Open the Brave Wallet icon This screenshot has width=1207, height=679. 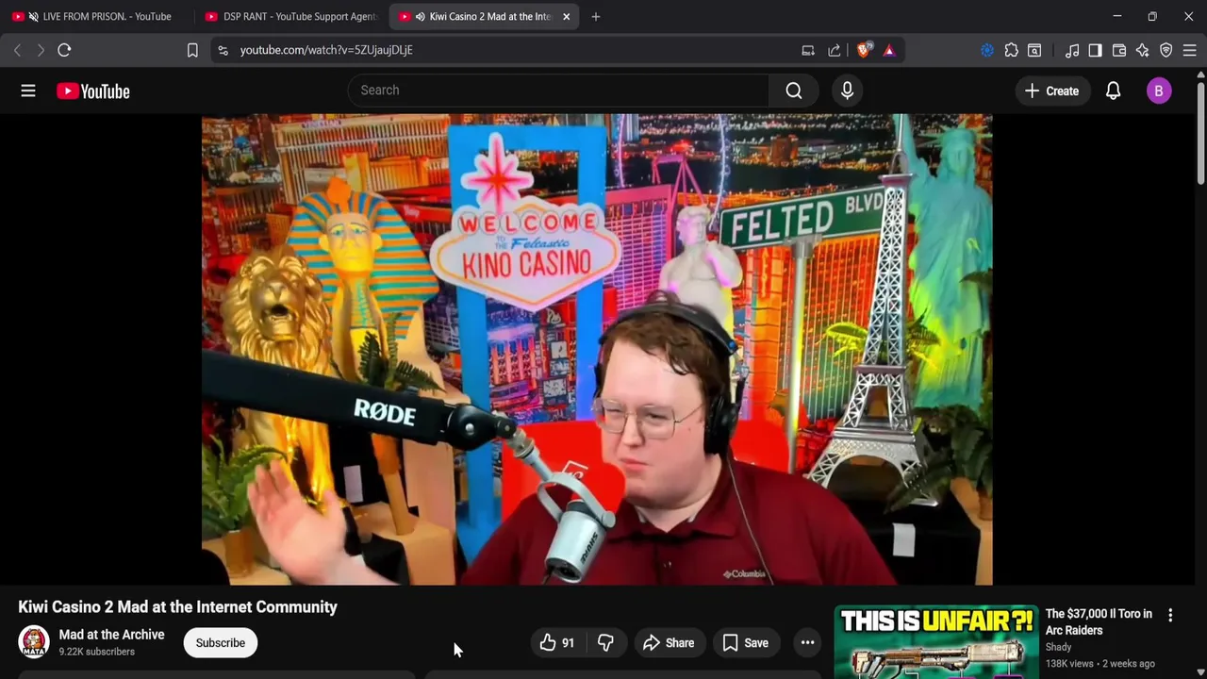[1119, 50]
